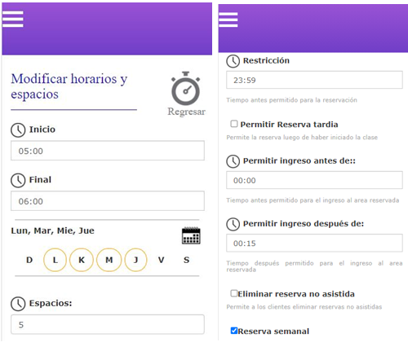408x351 pixels.
Task: Edit Permitir ingreso antes de field 00:00
Action: point(314,180)
